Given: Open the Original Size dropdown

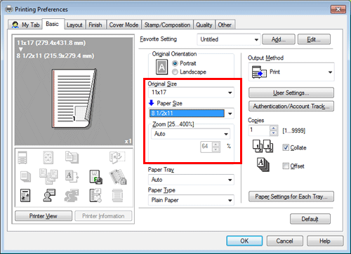Looking at the screenshot, I should [x=191, y=93].
